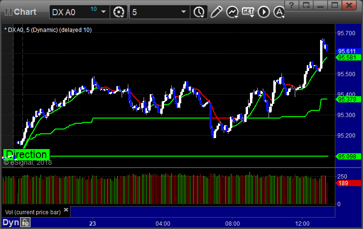Start bar replay with play icon

click(264, 12)
